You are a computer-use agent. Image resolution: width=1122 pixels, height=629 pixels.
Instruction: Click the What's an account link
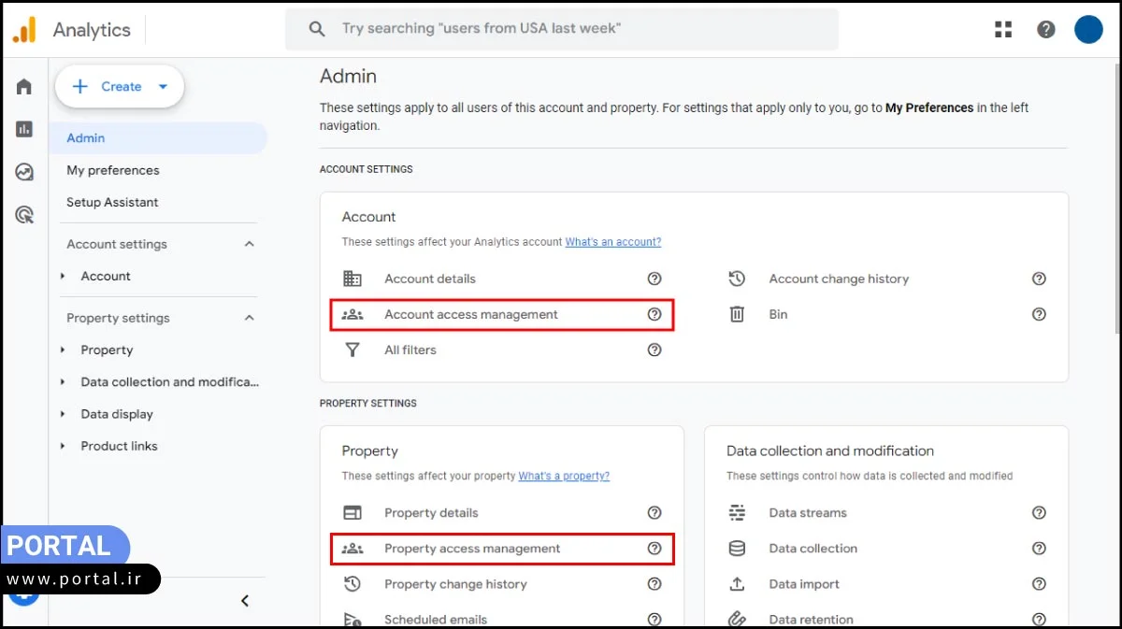point(612,241)
